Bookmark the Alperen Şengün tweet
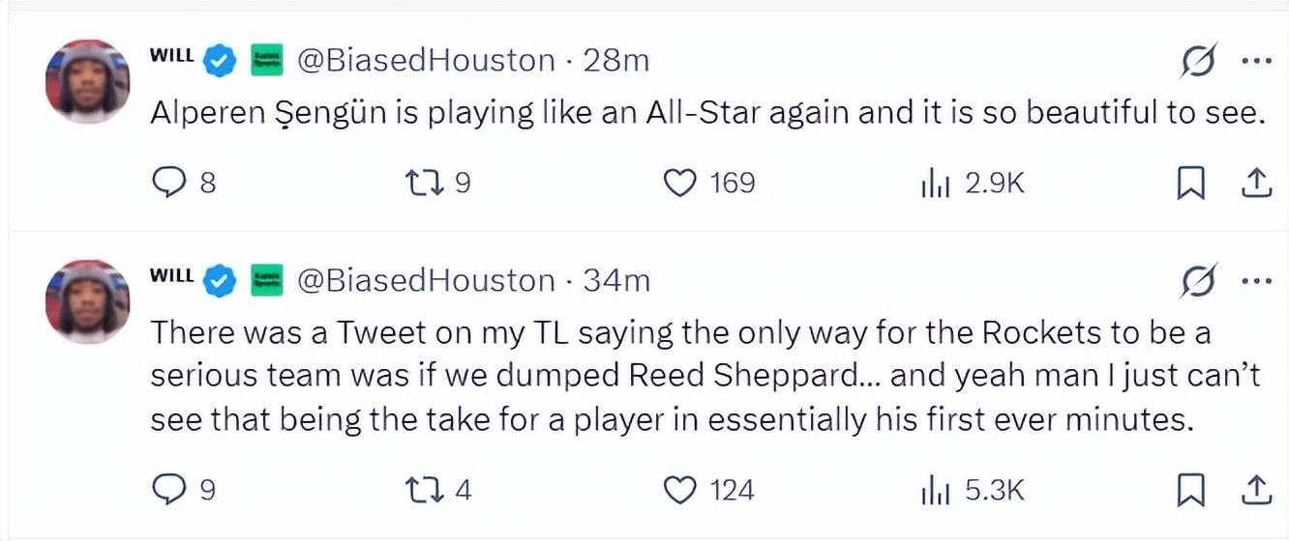Image resolution: width=1289 pixels, height=541 pixels. tap(1189, 183)
